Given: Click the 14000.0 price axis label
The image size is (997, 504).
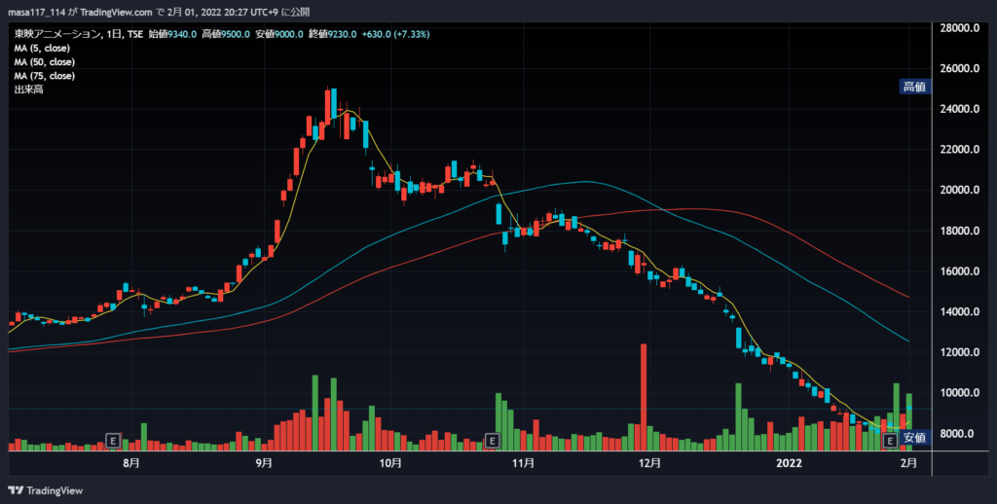Looking at the screenshot, I should point(959,312).
